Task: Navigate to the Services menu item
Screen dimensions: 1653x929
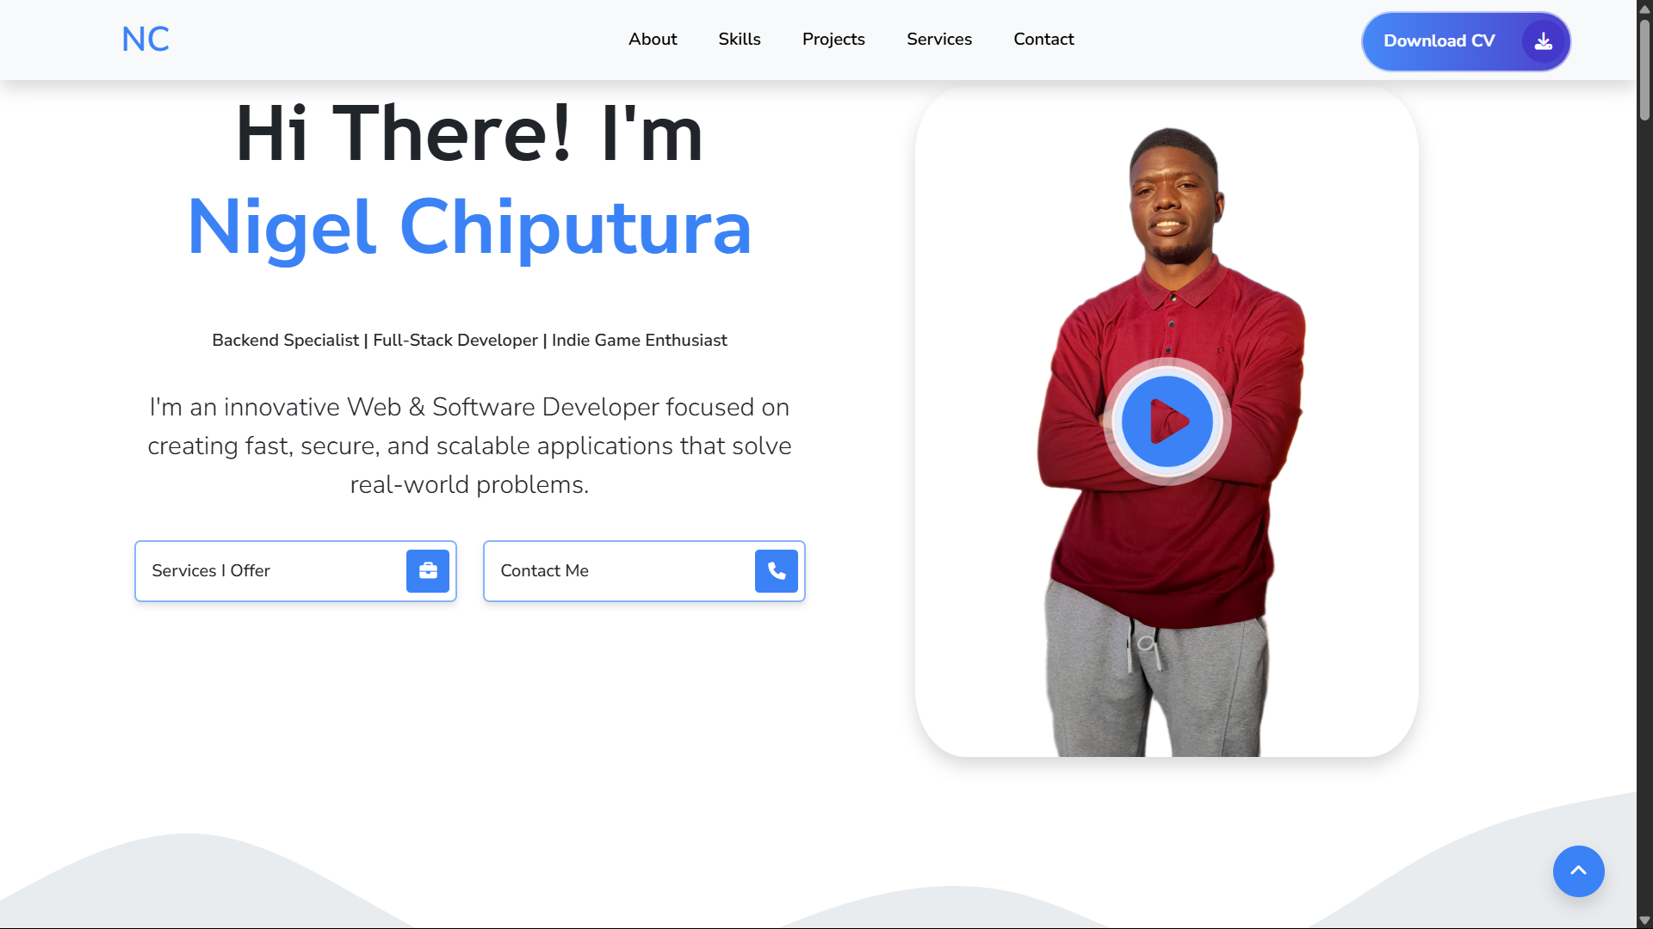Action: 939,40
